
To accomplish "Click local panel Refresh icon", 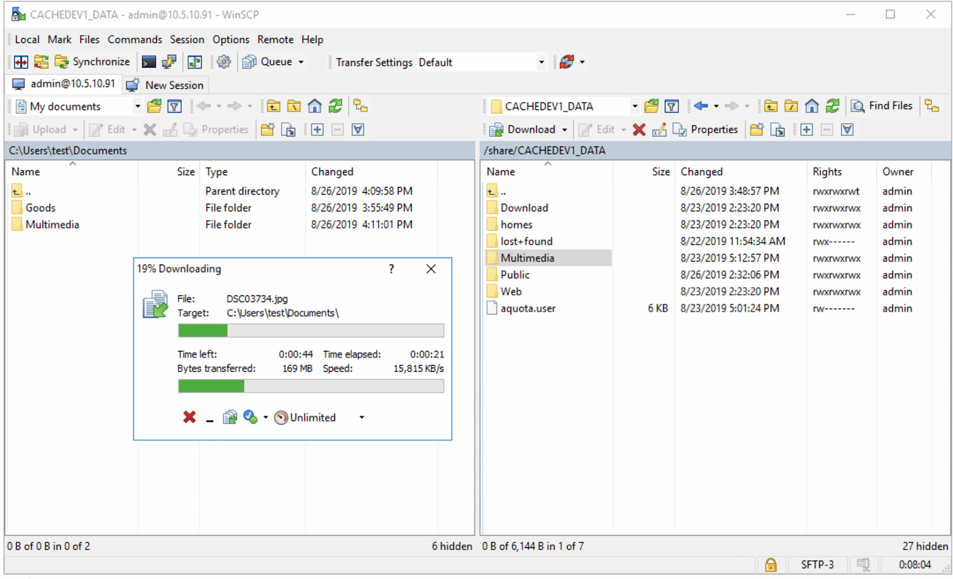I will [x=335, y=107].
